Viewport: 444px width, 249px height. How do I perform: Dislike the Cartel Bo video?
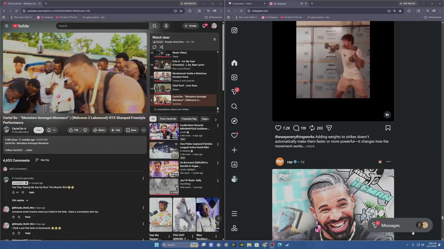[85, 130]
